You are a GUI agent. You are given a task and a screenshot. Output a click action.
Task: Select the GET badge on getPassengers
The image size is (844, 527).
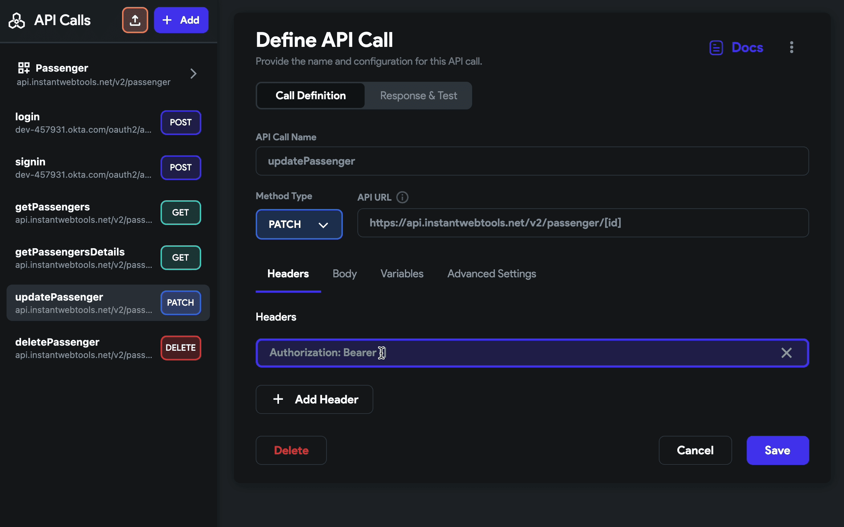tap(180, 212)
